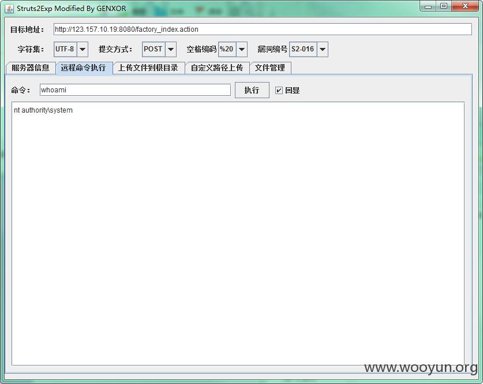Screen dimensions: 483x384
Task: Open the POST submit method dropdown
Action: point(171,49)
